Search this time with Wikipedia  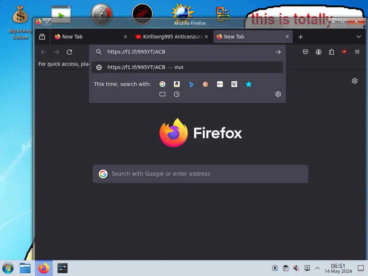[x=234, y=84]
